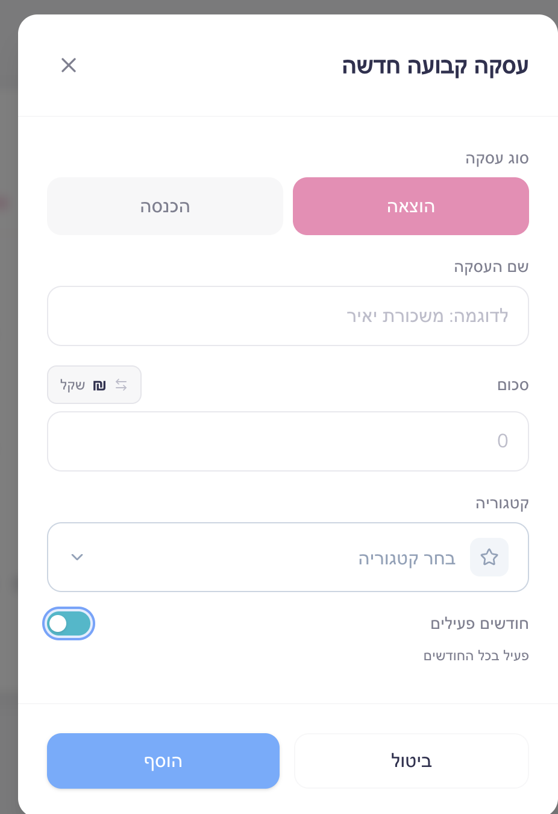This screenshot has width=558, height=814.
Task: Click the star icon beside the category selector
Action: [x=489, y=557]
